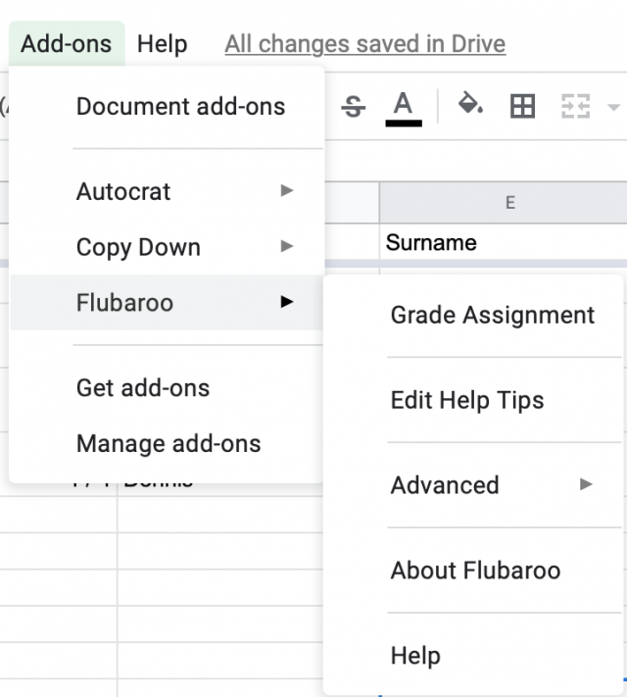
Task: Choose Help in Flubaroo submenu
Action: point(473,656)
